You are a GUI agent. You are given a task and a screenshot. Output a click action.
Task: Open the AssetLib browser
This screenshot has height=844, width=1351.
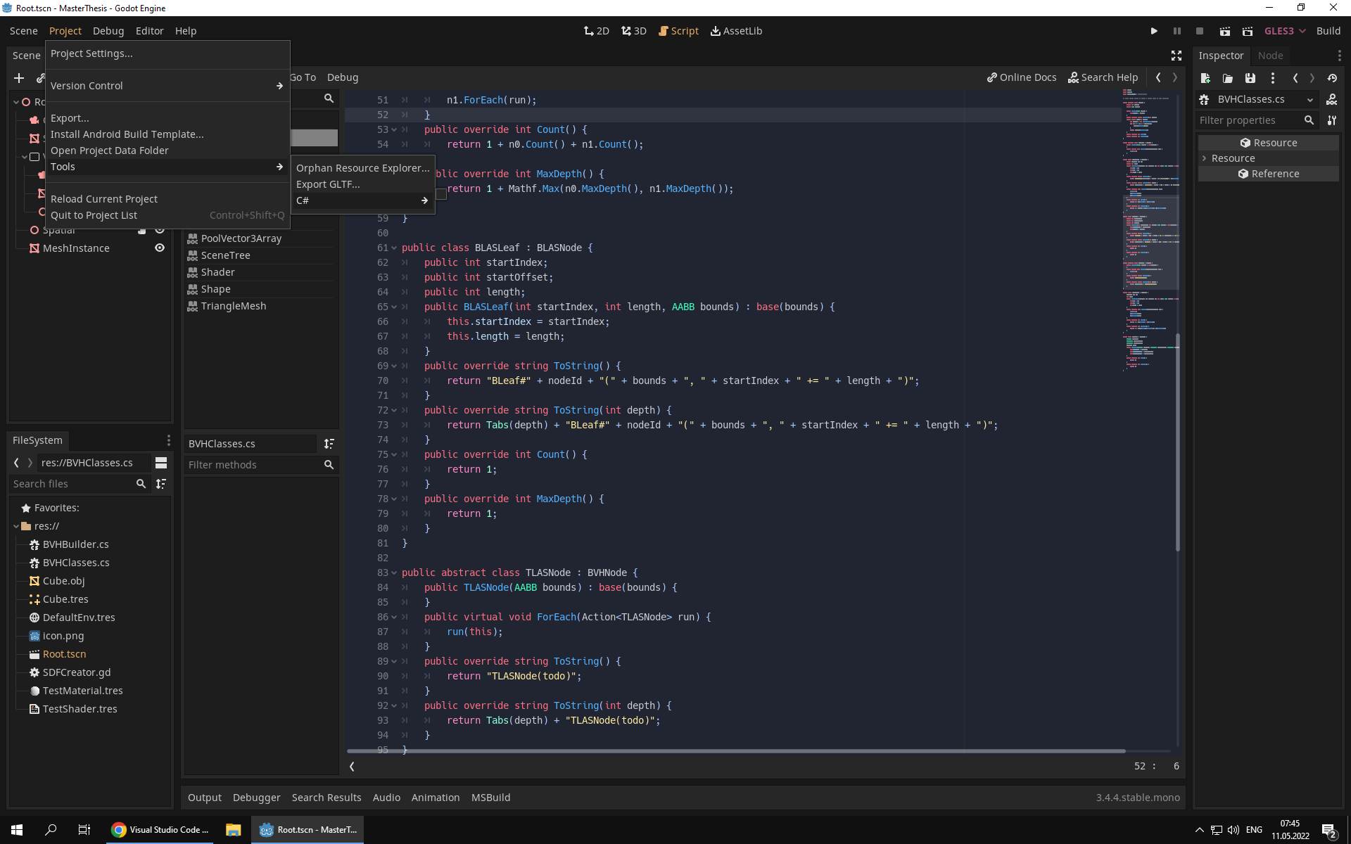(x=736, y=31)
